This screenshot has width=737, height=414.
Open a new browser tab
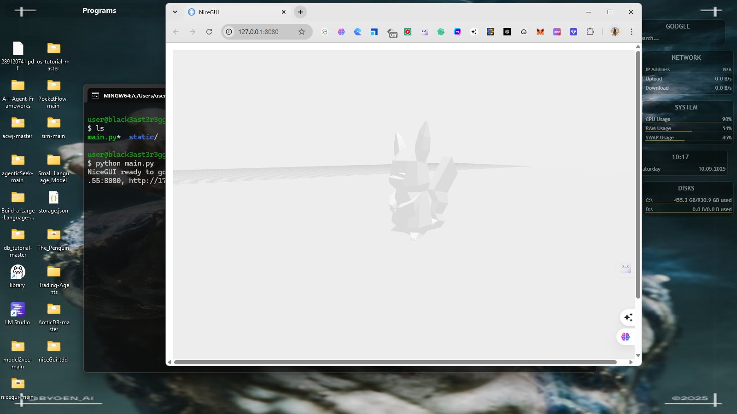coord(300,12)
